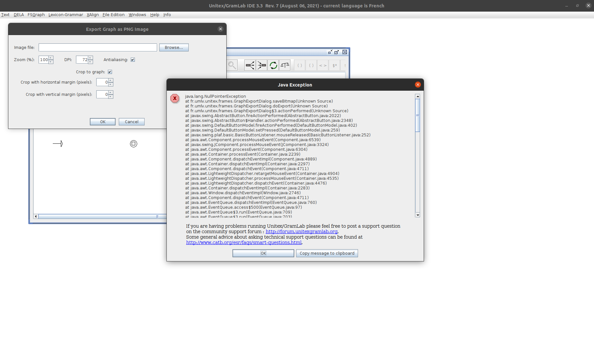The image size is (594, 337).
Task: Decrease the vertical margin crop value
Action: pos(111,96)
